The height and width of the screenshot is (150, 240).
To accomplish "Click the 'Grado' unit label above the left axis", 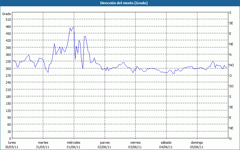I will point(7,14).
